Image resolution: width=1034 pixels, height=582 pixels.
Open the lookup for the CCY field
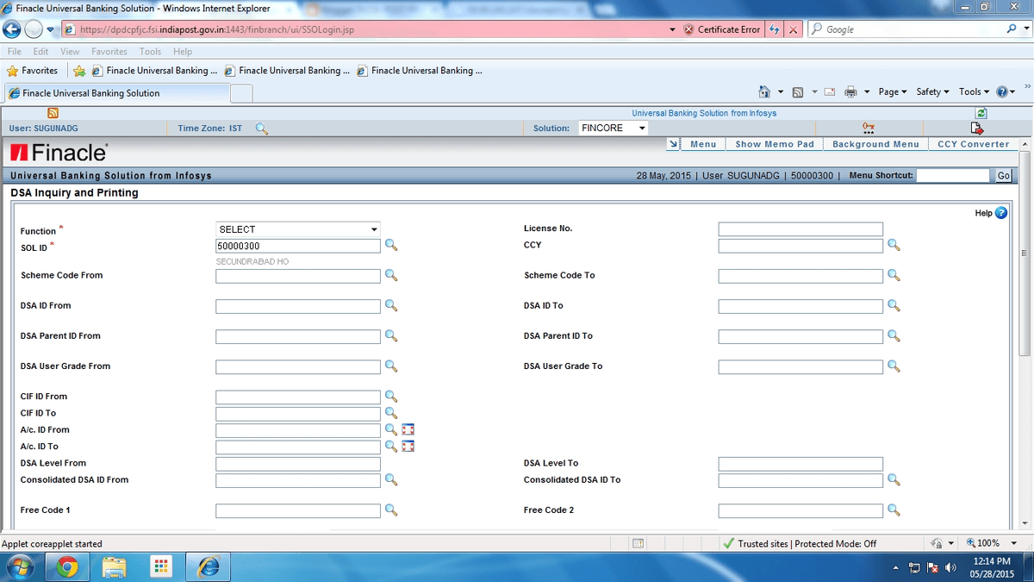(x=894, y=246)
